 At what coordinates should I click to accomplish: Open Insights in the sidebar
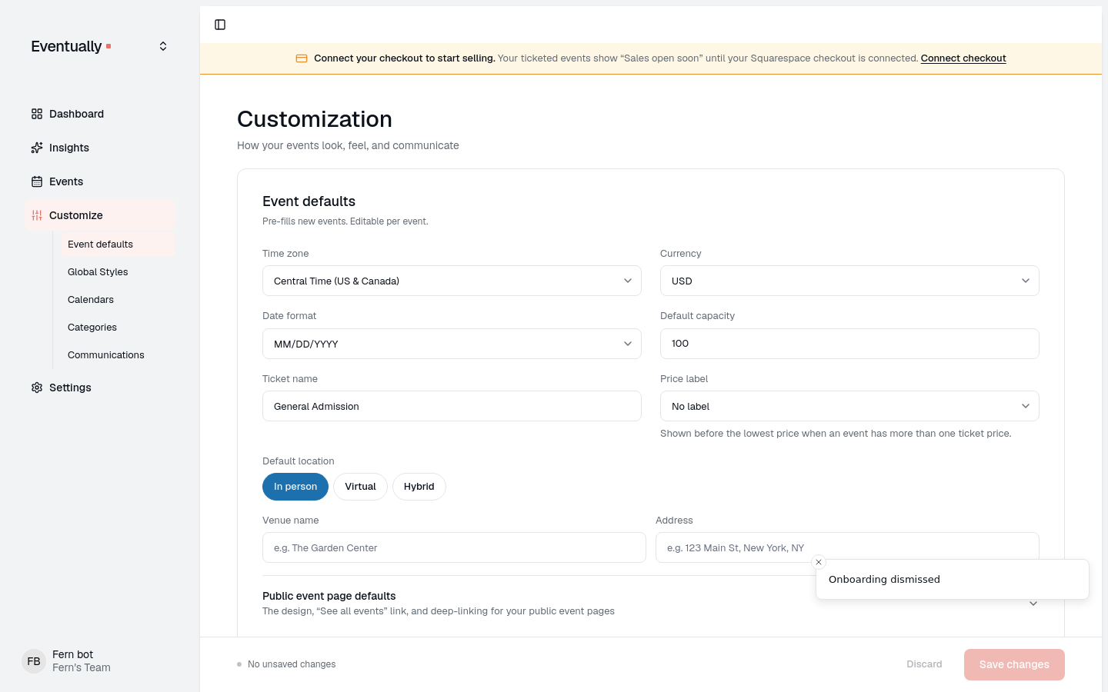point(100,148)
